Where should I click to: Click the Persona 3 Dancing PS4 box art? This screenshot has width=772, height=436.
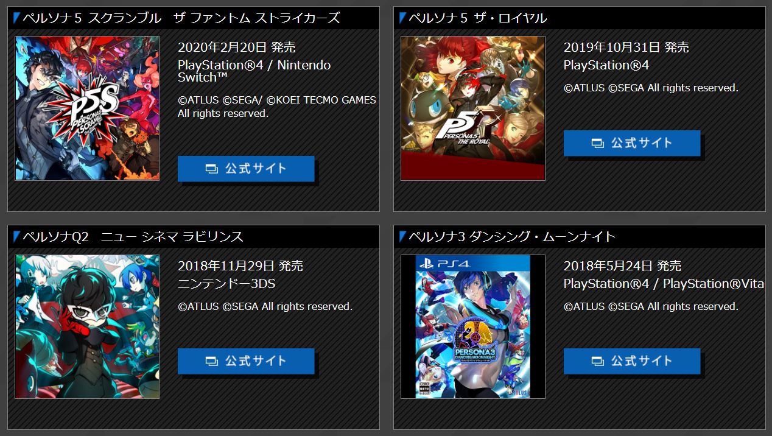(473, 326)
